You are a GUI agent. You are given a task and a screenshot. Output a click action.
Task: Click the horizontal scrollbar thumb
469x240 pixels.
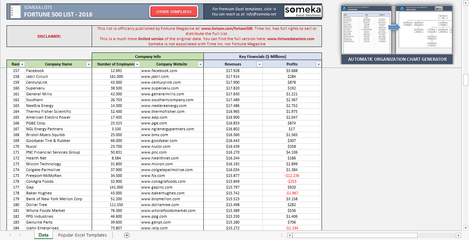355,235
